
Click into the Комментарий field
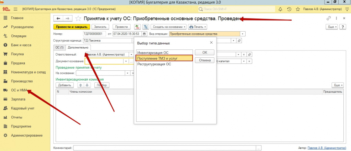(165, 148)
